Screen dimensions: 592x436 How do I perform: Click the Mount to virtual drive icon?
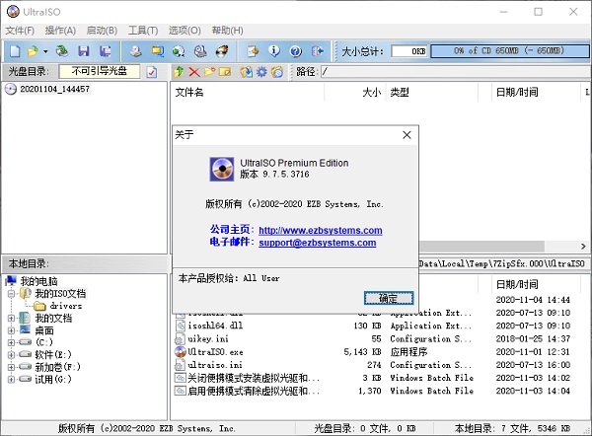pos(200,50)
